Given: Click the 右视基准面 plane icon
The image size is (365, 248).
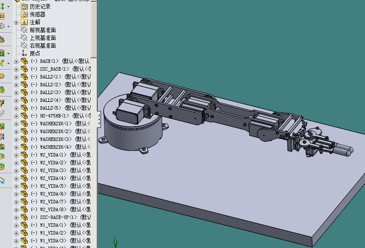Looking at the screenshot, I should click(24, 46).
